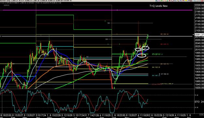Click the 1875.00 price axis label
The width and height of the screenshot is (204, 118).
pos(199,78)
